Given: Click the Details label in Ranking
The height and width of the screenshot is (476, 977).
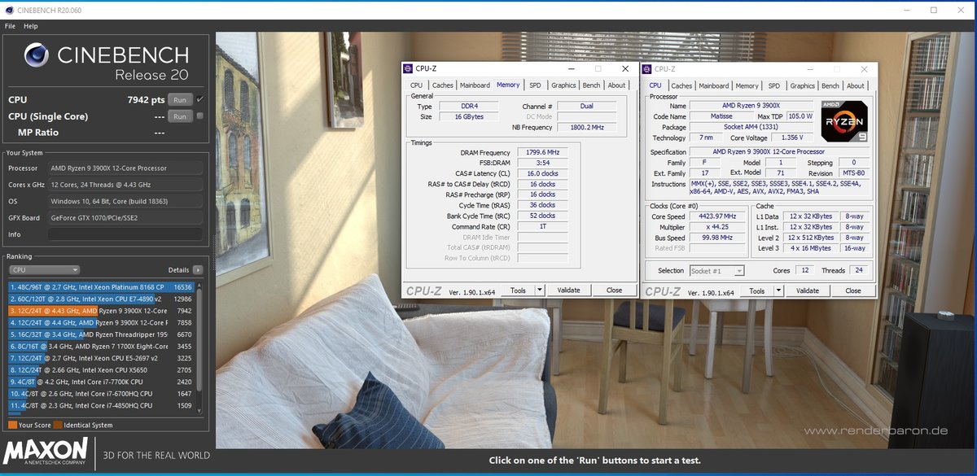Looking at the screenshot, I should (178, 270).
